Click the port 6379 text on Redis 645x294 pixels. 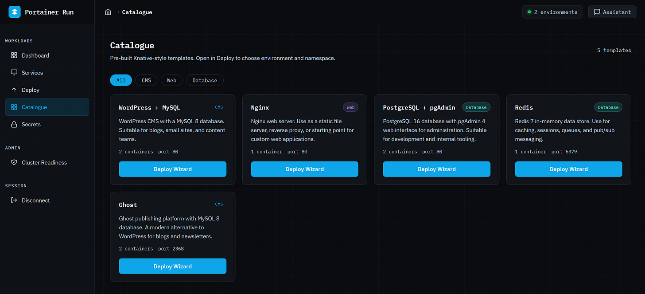point(564,152)
